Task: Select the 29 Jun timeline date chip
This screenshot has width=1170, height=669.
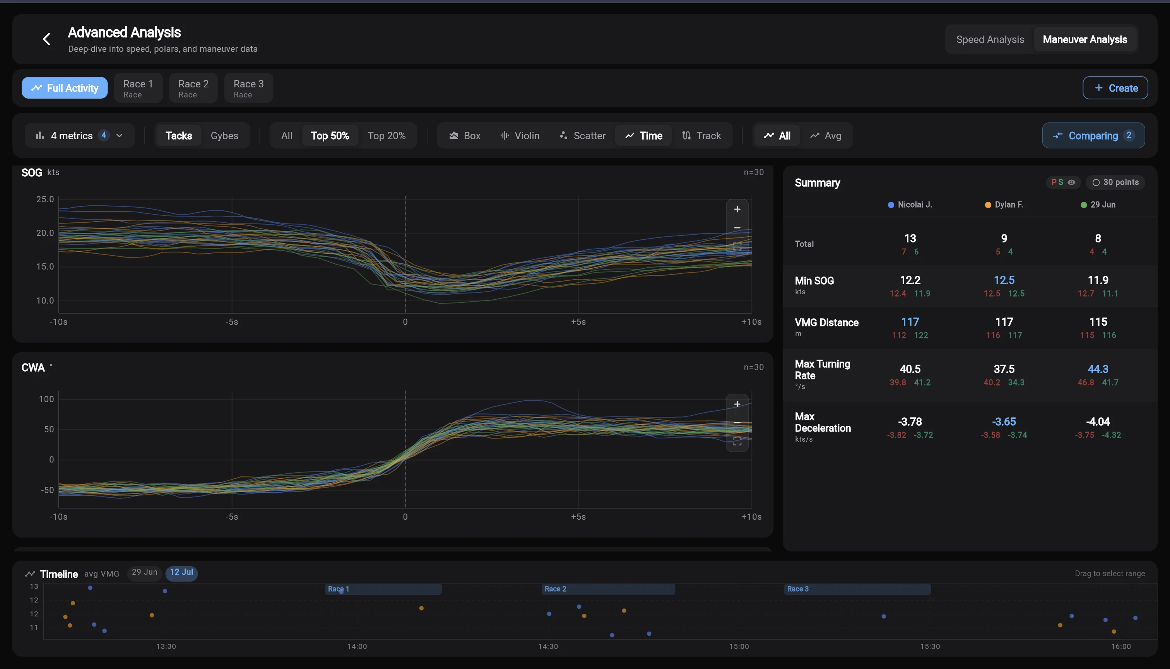Action: [144, 572]
